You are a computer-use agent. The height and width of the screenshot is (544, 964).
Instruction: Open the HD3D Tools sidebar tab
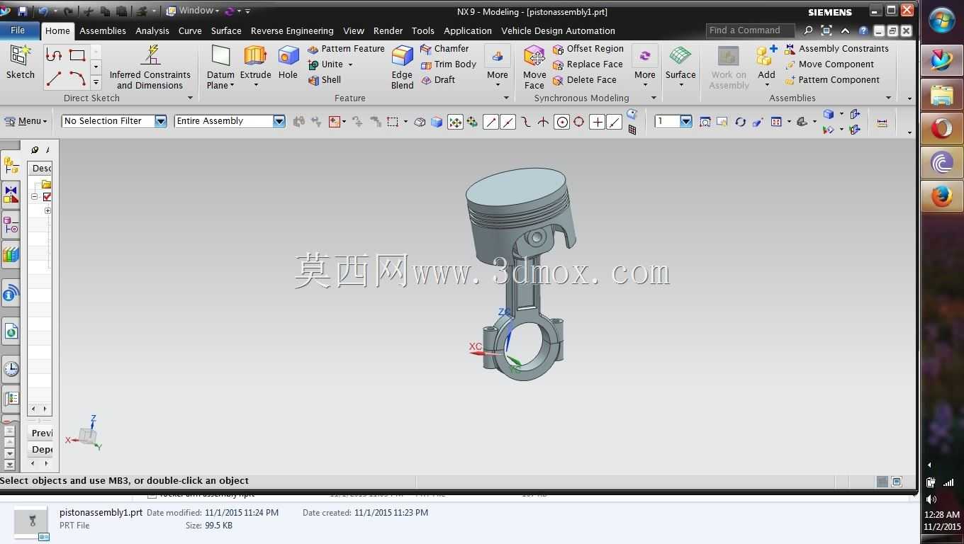pos(11,294)
